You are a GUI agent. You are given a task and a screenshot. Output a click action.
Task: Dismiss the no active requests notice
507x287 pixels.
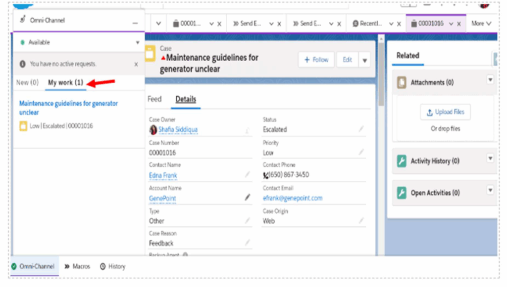click(136, 64)
